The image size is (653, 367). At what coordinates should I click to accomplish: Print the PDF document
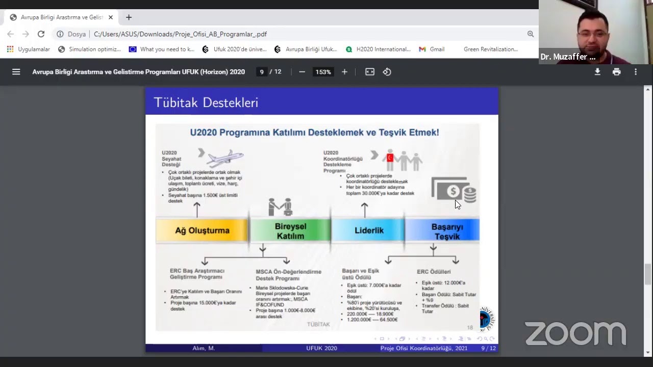pyautogui.click(x=617, y=72)
